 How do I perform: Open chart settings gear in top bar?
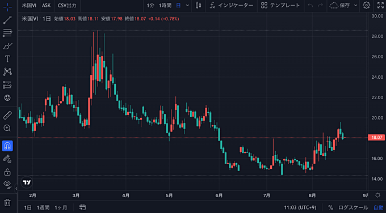click(x=367, y=6)
